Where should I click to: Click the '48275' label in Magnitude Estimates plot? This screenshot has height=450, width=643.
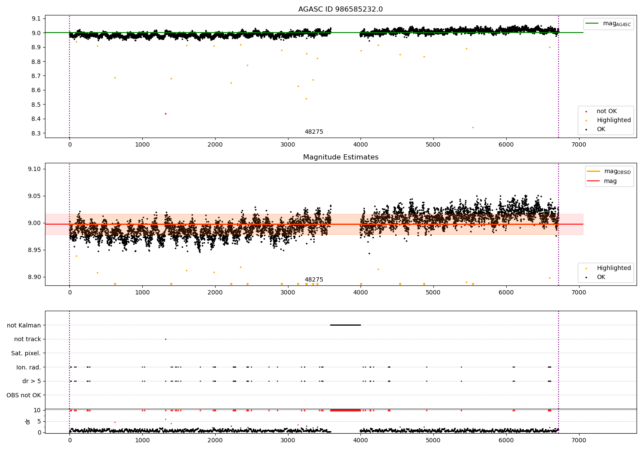click(x=314, y=279)
